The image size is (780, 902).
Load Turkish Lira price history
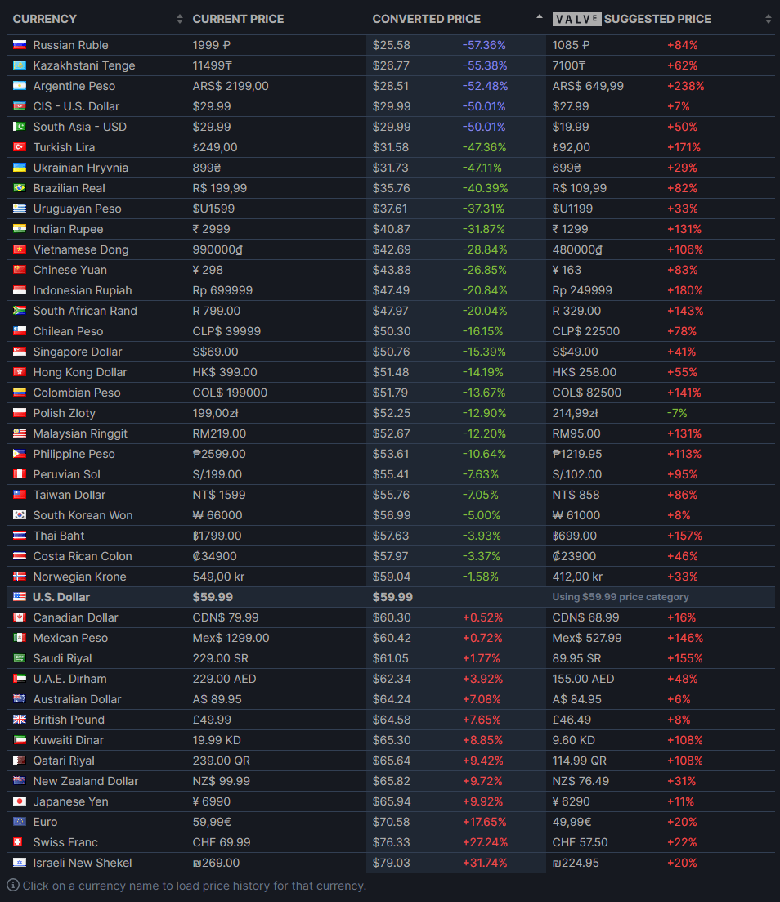64,147
